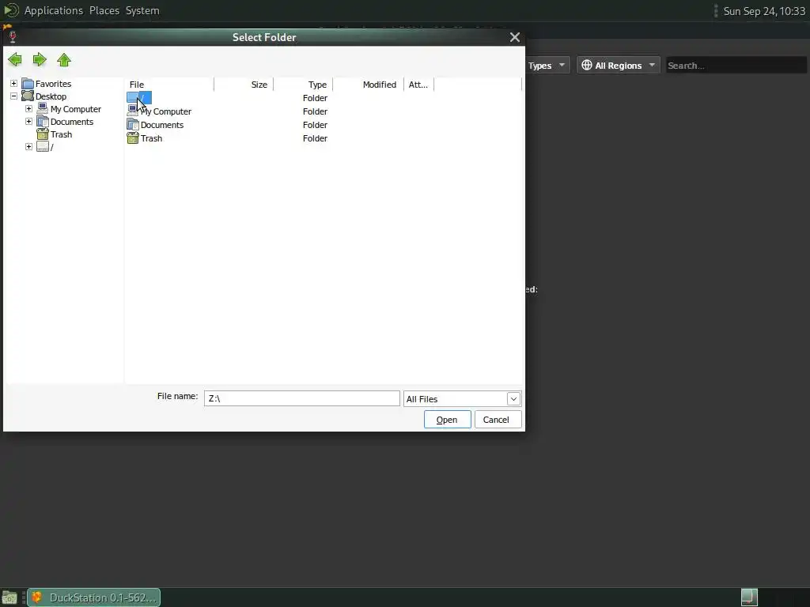This screenshot has height=607, width=810.
Task: Click the DuckStation taskbar button
Action: click(94, 598)
